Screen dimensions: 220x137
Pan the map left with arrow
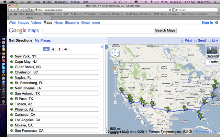pyautogui.click(x=112, y=52)
